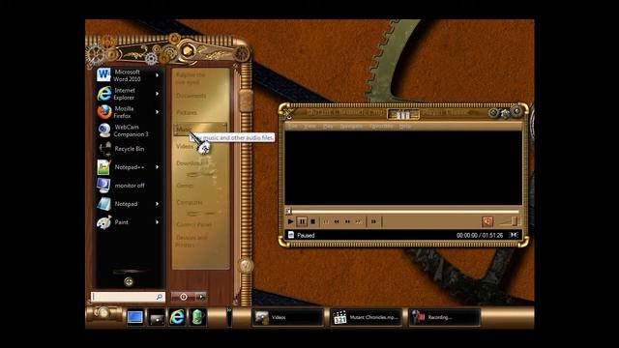The width and height of the screenshot is (619, 348).
Task: Click the search magnifier icon
Action: 159,297
